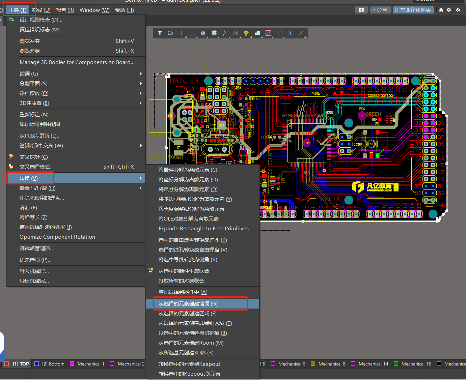Expand the 分割平面 (S) submenu

(x=76, y=84)
